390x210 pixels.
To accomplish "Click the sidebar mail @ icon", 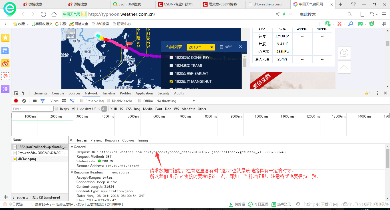I will 5,76.
